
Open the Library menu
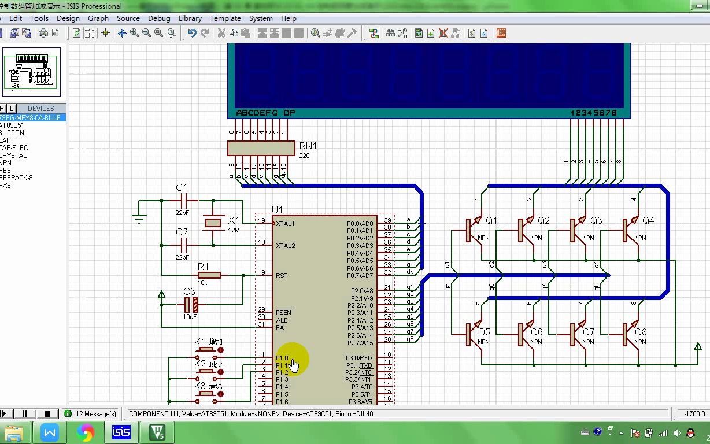tap(190, 18)
